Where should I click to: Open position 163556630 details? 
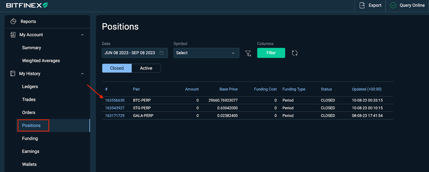115,100
